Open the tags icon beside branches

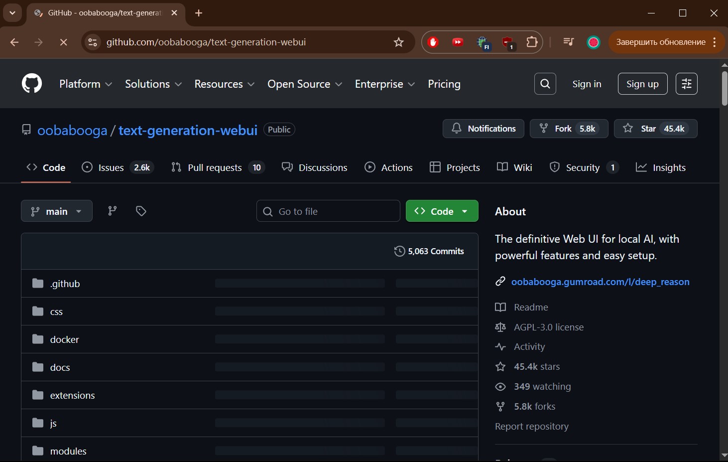coord(141,211)
